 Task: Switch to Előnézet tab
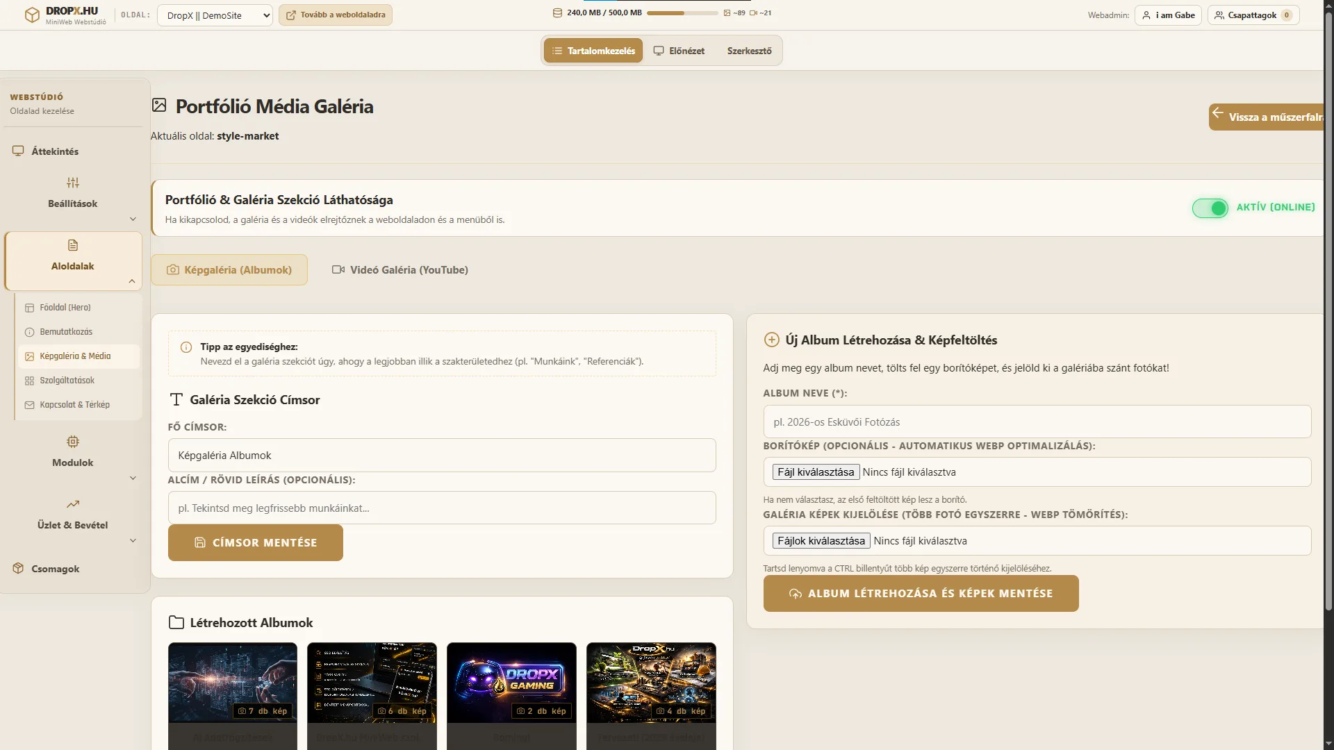679,51
